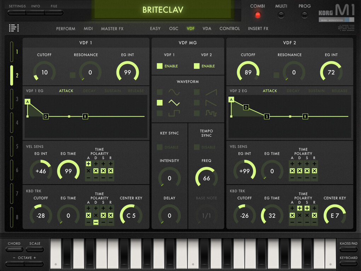Select the random sample-hold waveform icon
This screenshot has height=271, width=361.
(x=211, y=113)
